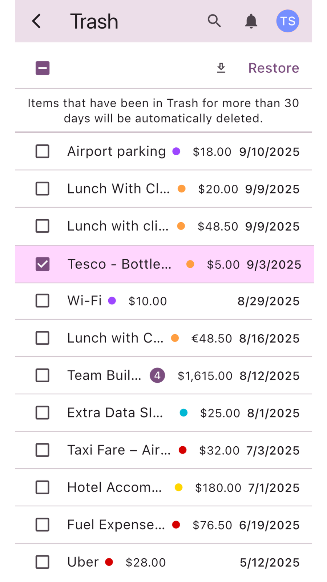Click the yellow dot on Hotel Accommodation
The height and width of the screenshot is (582, 327).
point(178,487)
